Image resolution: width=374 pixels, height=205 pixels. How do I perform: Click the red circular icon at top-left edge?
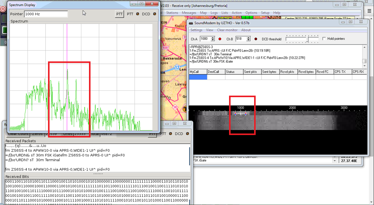point(3,9)
